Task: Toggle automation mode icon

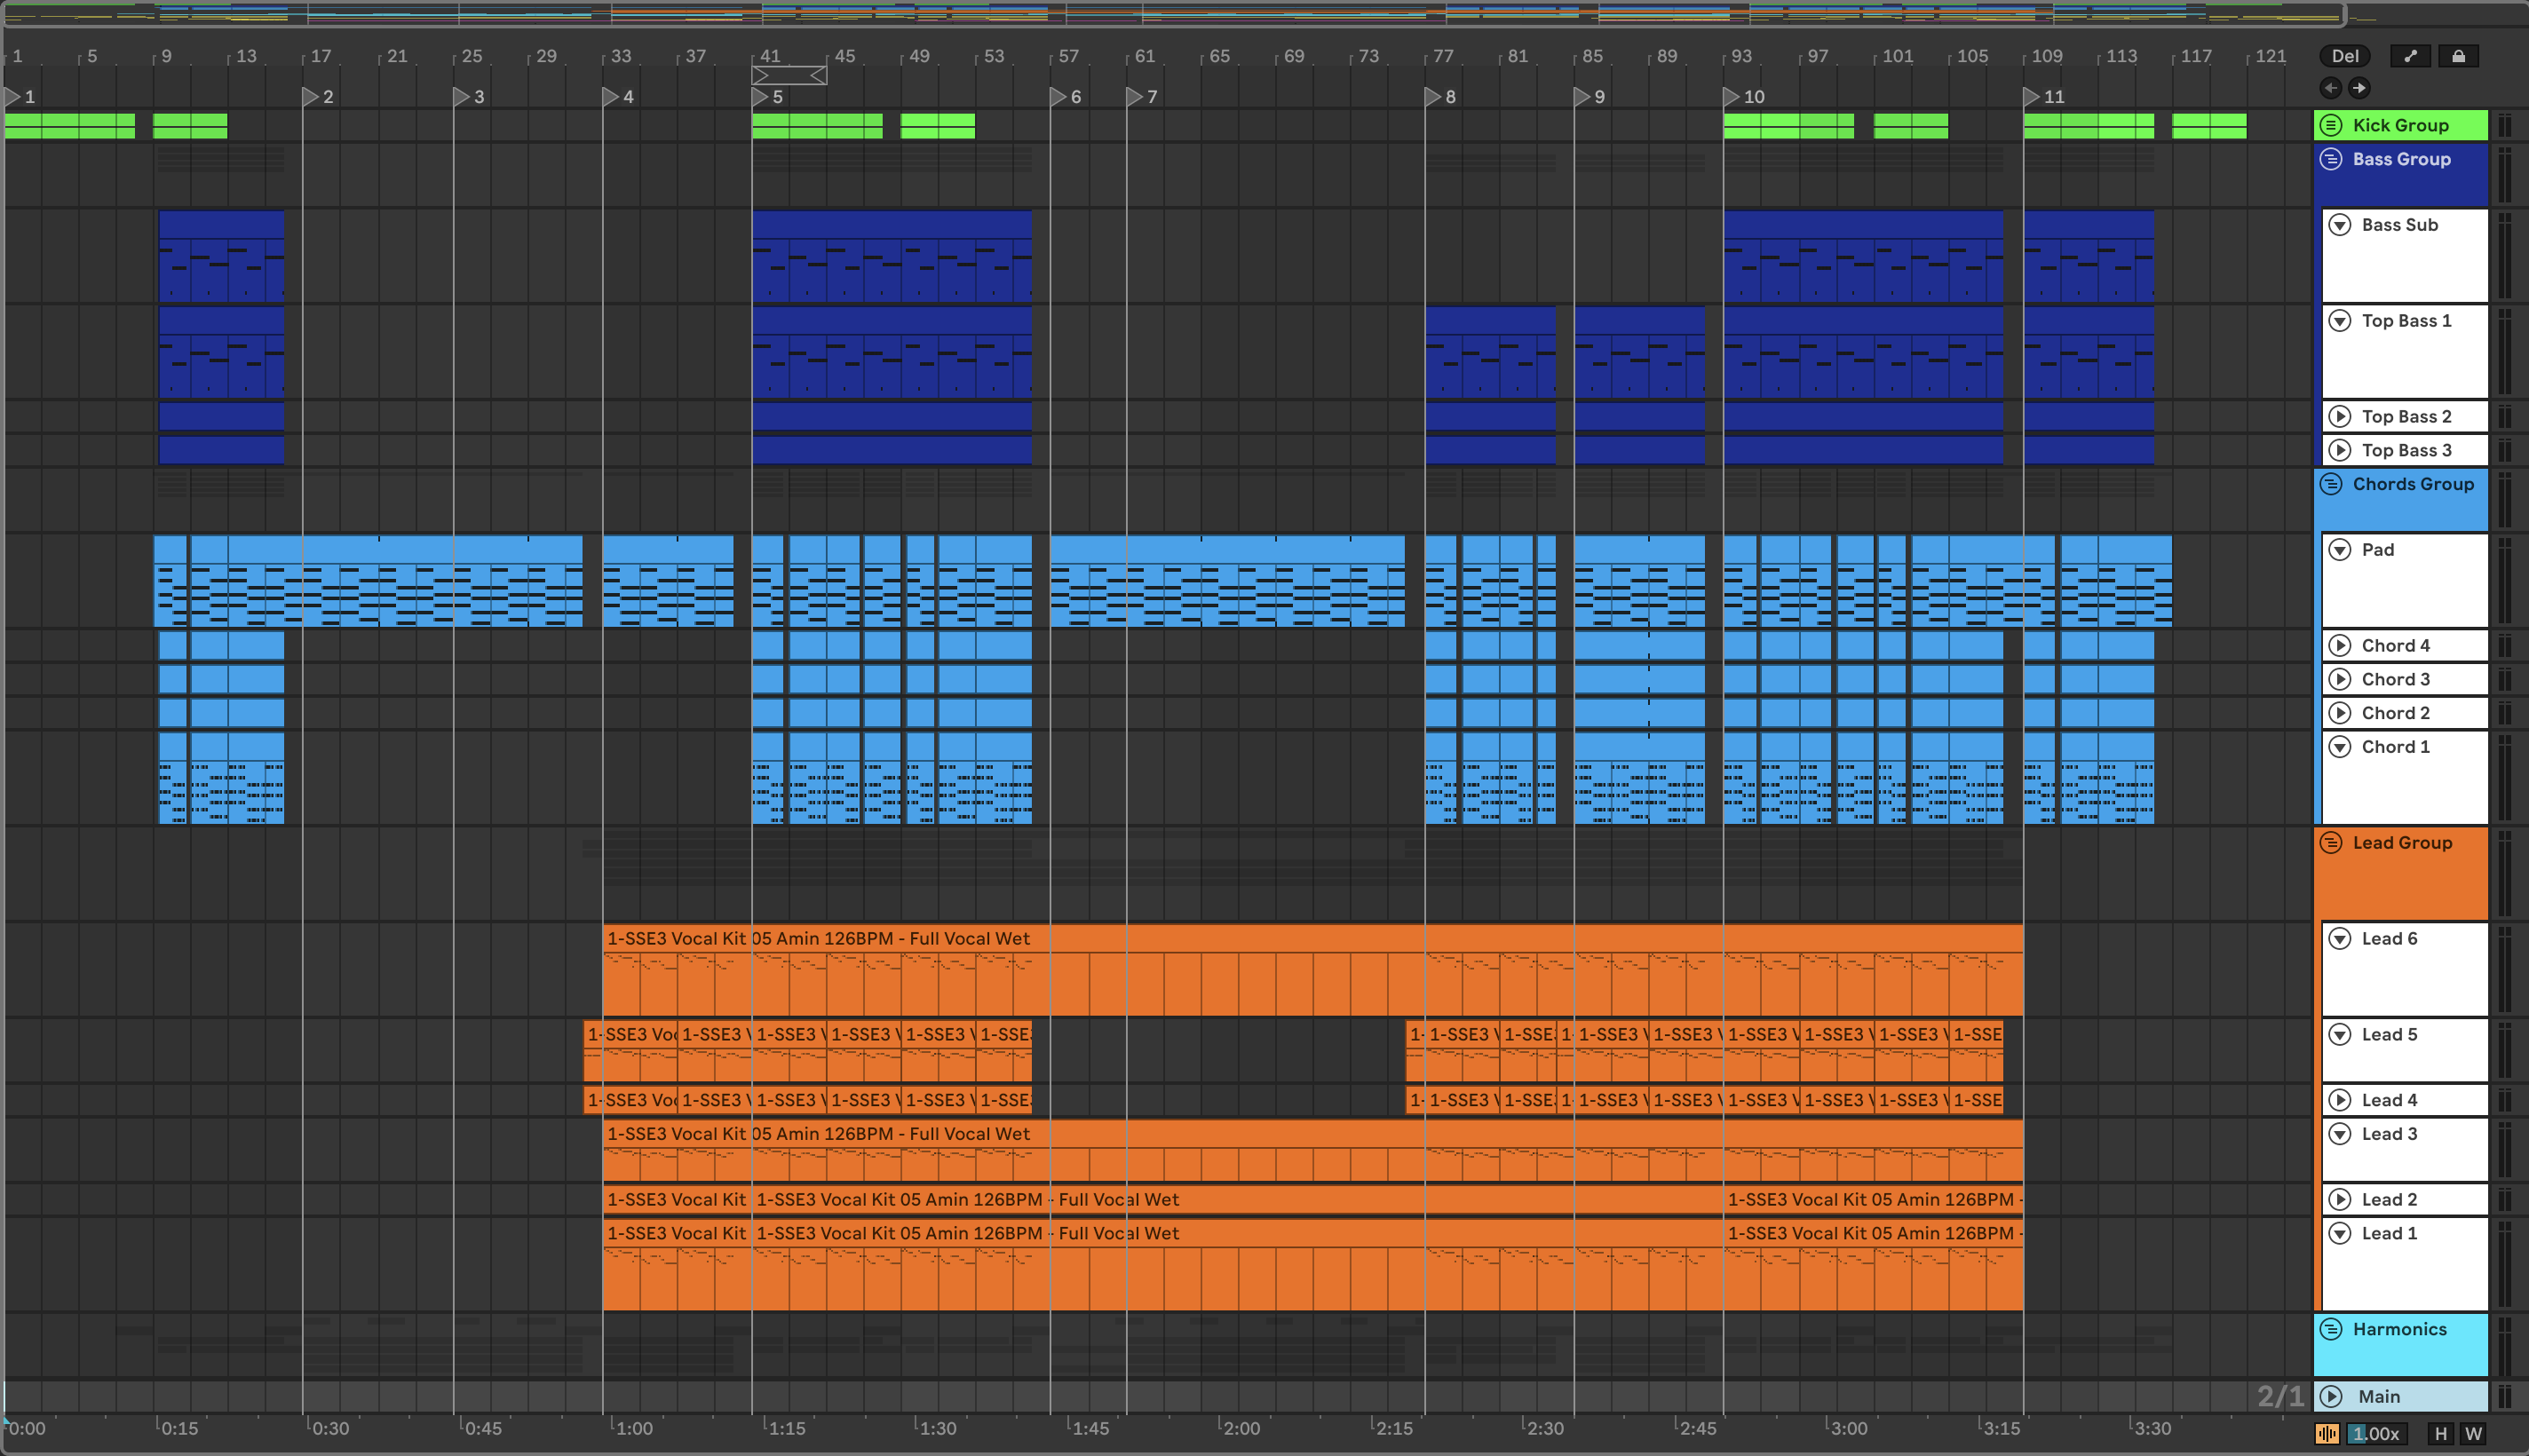Action: pos(2410,56)
